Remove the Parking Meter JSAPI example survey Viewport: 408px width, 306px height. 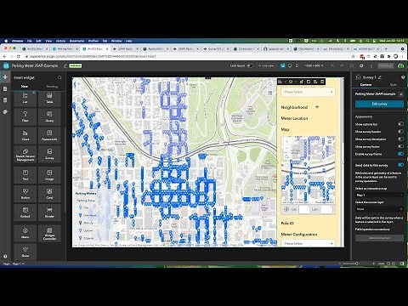point(401,94)
